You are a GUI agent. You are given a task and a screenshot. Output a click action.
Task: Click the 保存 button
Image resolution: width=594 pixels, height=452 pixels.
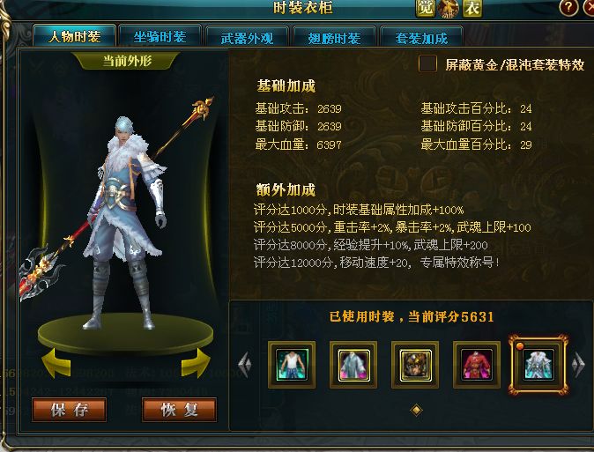click(69, 410)
